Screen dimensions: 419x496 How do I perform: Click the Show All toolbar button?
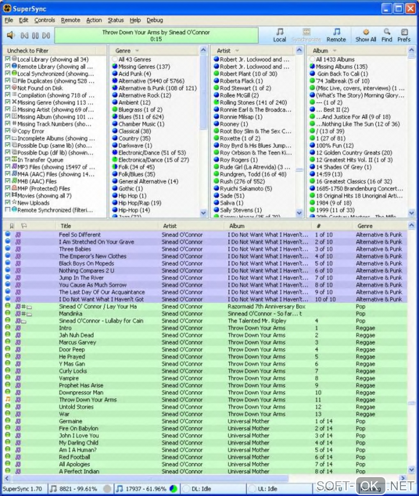[366, 35]
